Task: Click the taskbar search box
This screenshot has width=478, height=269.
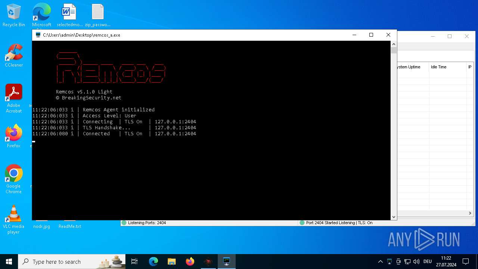Action: click(x=72, y=262)
